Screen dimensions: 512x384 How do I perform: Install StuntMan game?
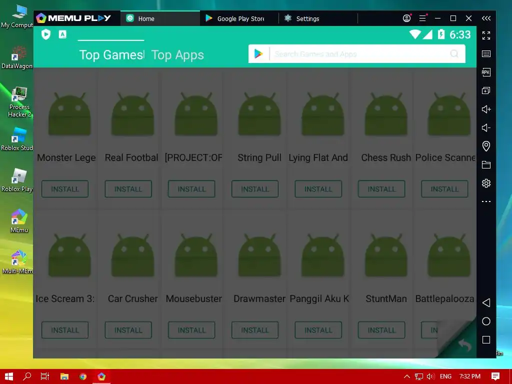coord(381,330)
